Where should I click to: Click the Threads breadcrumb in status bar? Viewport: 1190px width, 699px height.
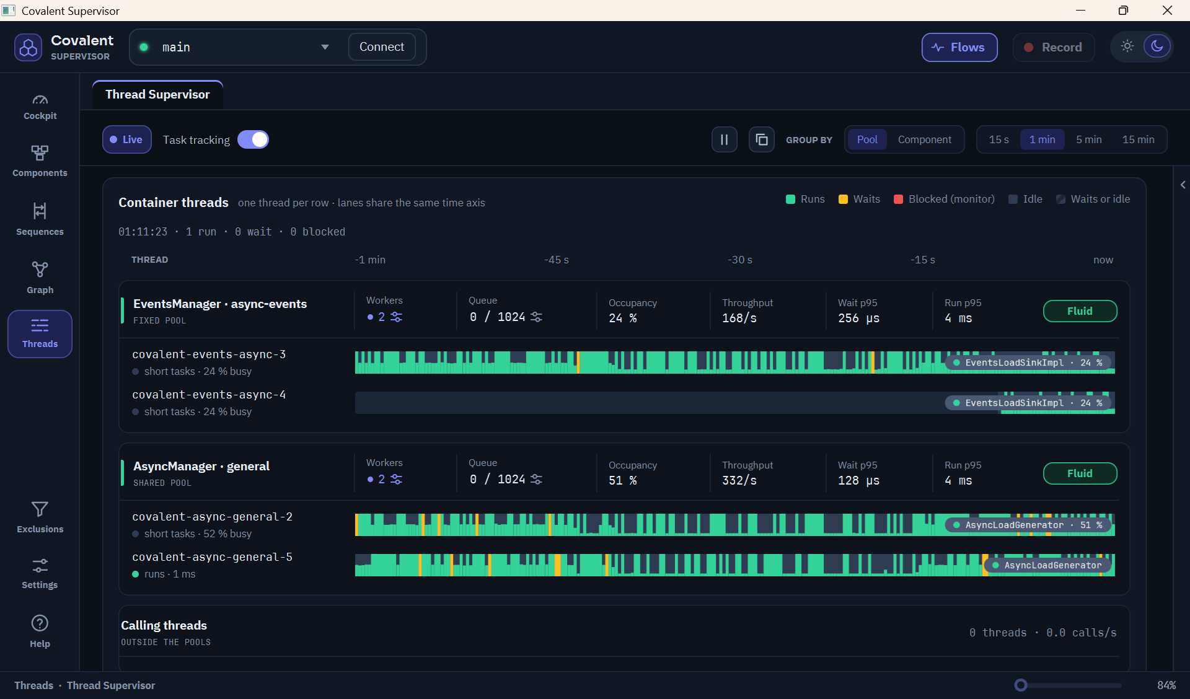pos(33,685)
